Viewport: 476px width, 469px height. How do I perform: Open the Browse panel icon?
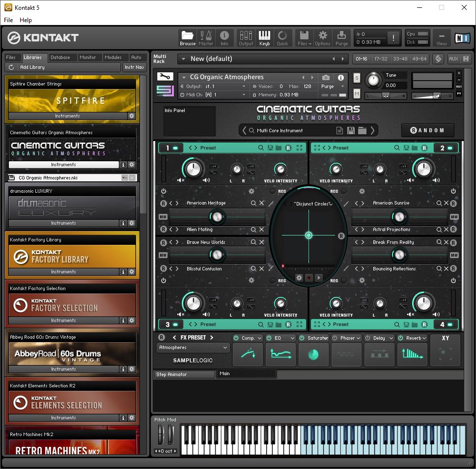[187, 38]
